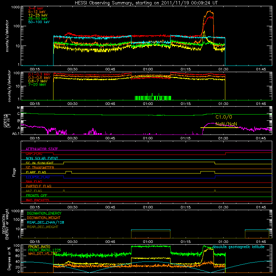Select the FLARE_FLAG label

36,172
